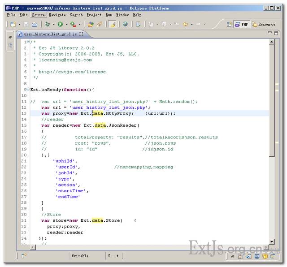This screenshot has height=267, width=287.
Task: Switch to the PHP perspective
Action: (242, 24)
